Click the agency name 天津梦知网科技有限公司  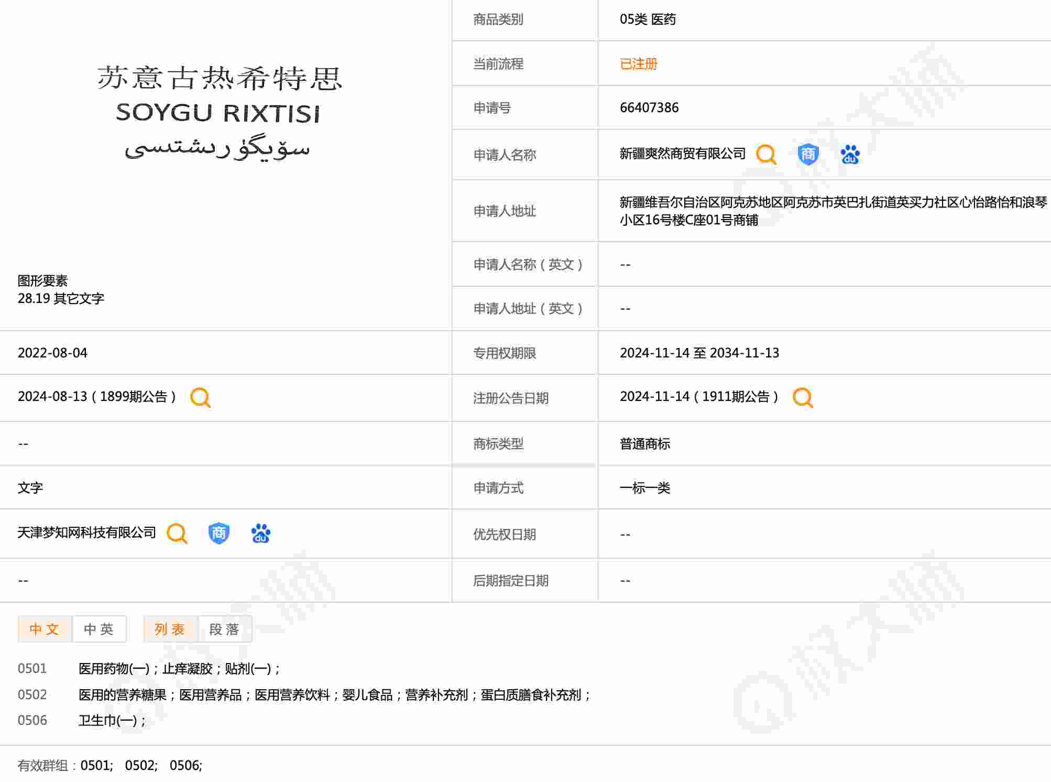point(86,533)
